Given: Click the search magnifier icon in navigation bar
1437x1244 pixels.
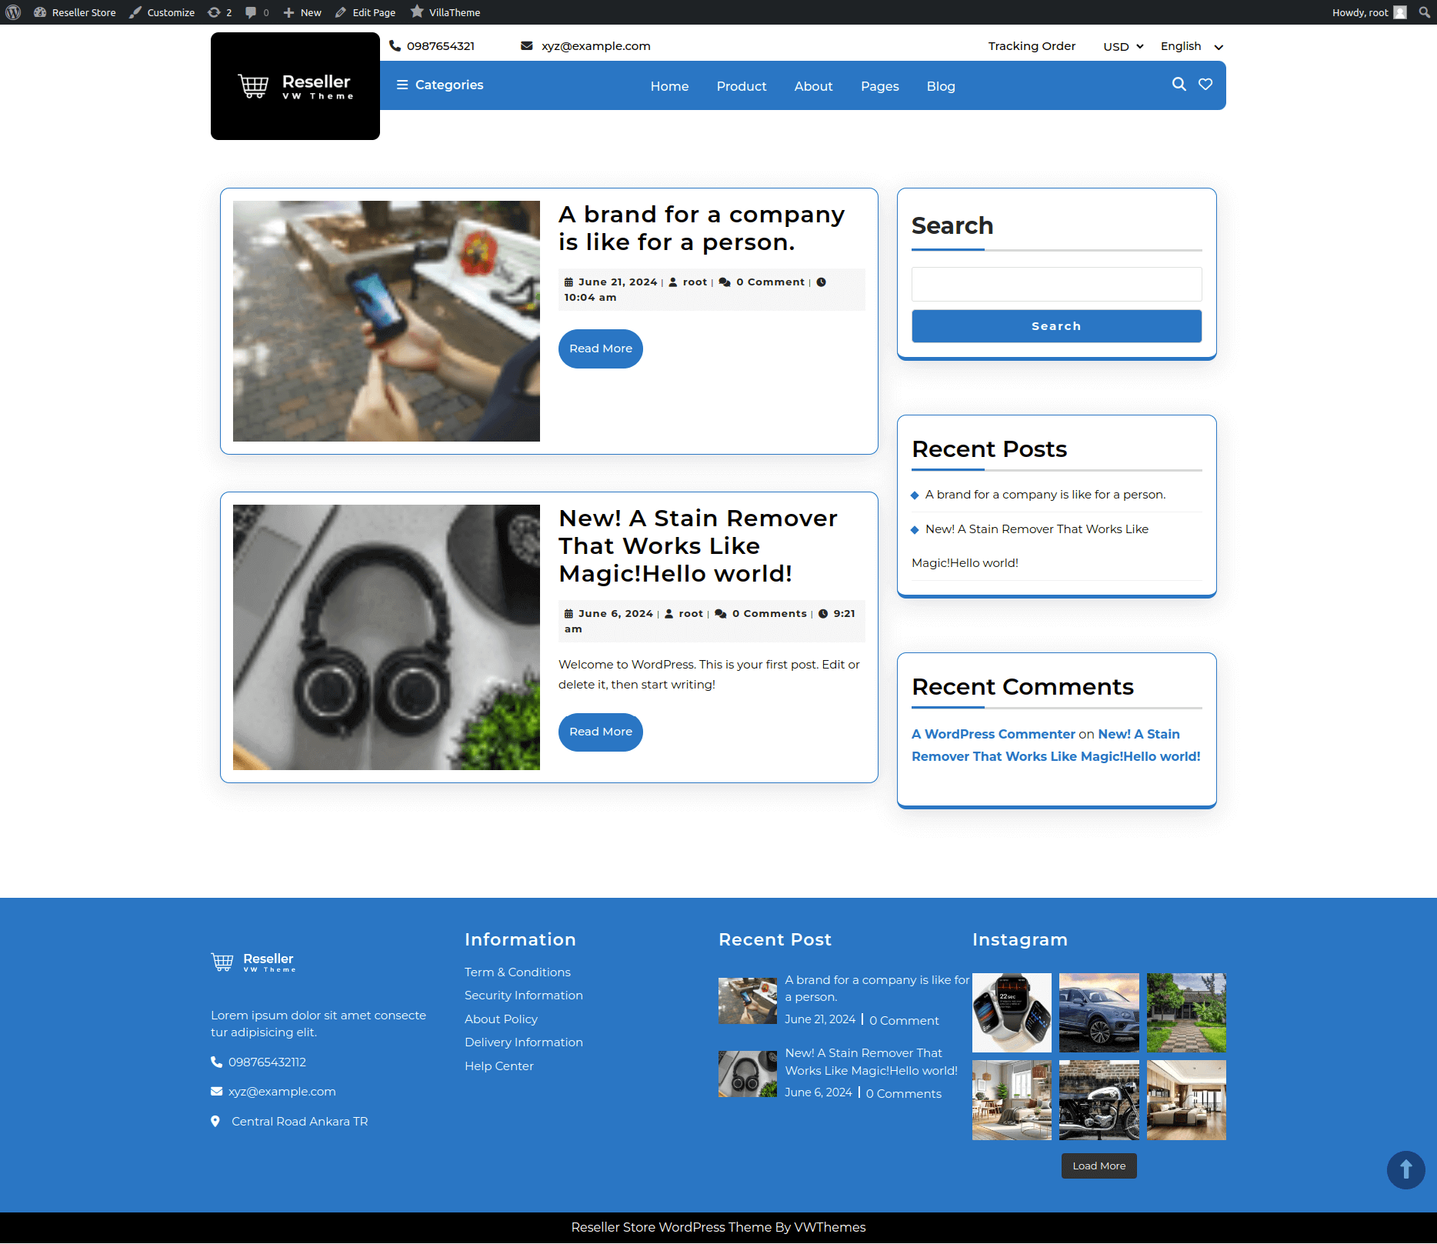Looking at the screenshot, I should click(1179, 85).
